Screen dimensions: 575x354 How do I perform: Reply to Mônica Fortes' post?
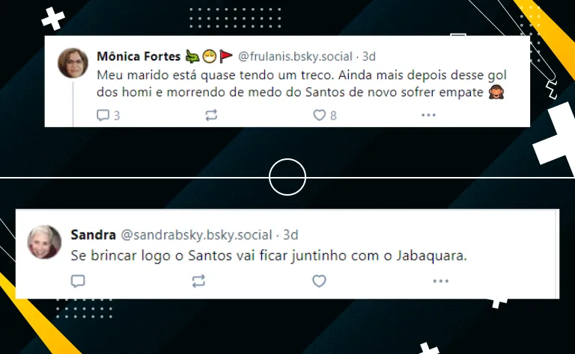click(x=103, y=115)
